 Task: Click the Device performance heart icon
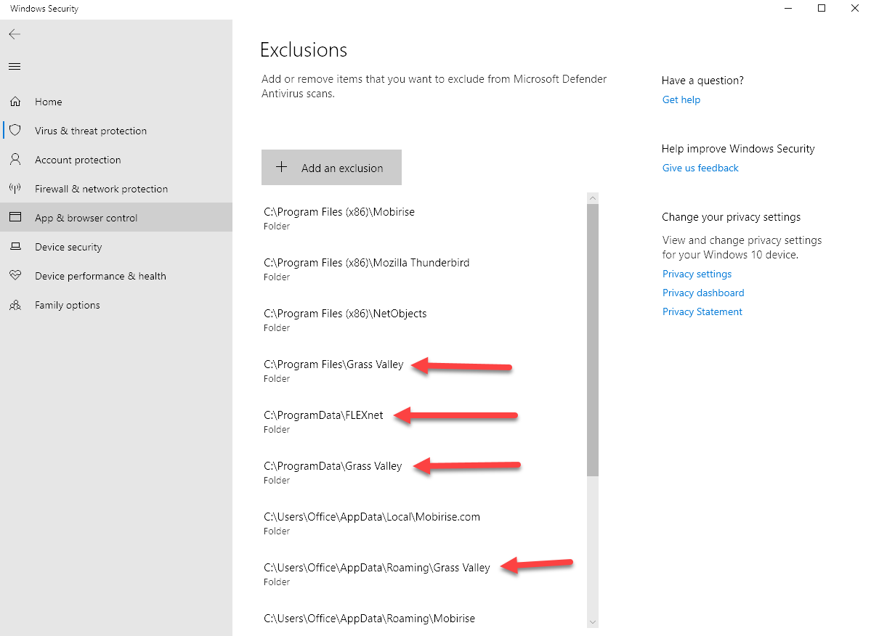click(15, 275)
